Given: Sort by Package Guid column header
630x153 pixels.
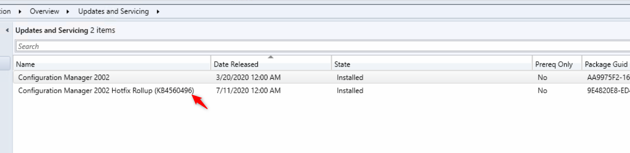Looking at the screenshot, I should [x=606, y=64].
